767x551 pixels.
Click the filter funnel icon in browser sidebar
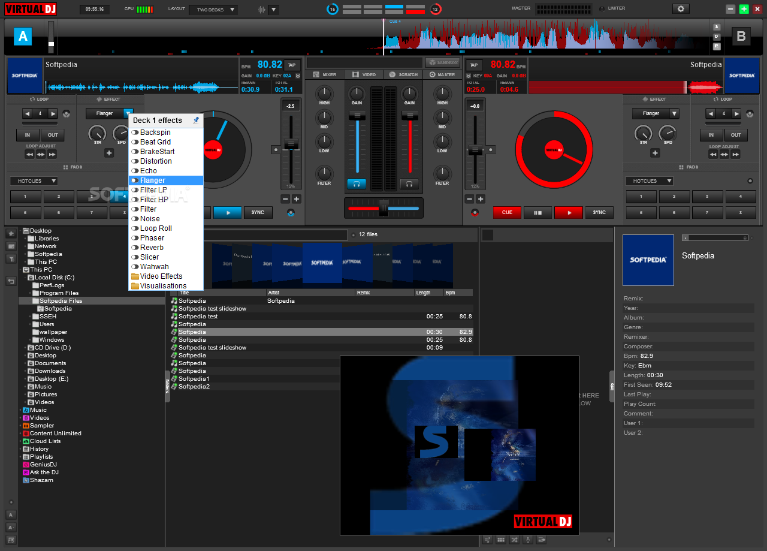coord(11,259)
